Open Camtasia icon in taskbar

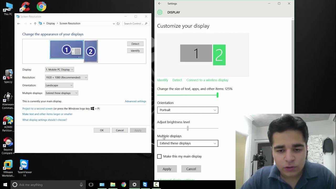tap(156, 185)
